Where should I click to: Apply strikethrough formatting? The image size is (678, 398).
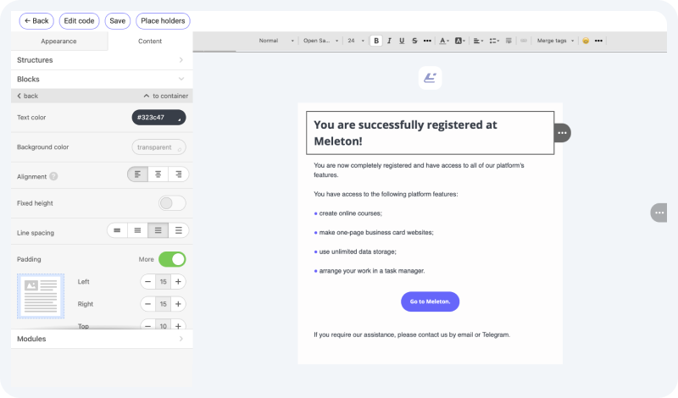click(414, 41)
